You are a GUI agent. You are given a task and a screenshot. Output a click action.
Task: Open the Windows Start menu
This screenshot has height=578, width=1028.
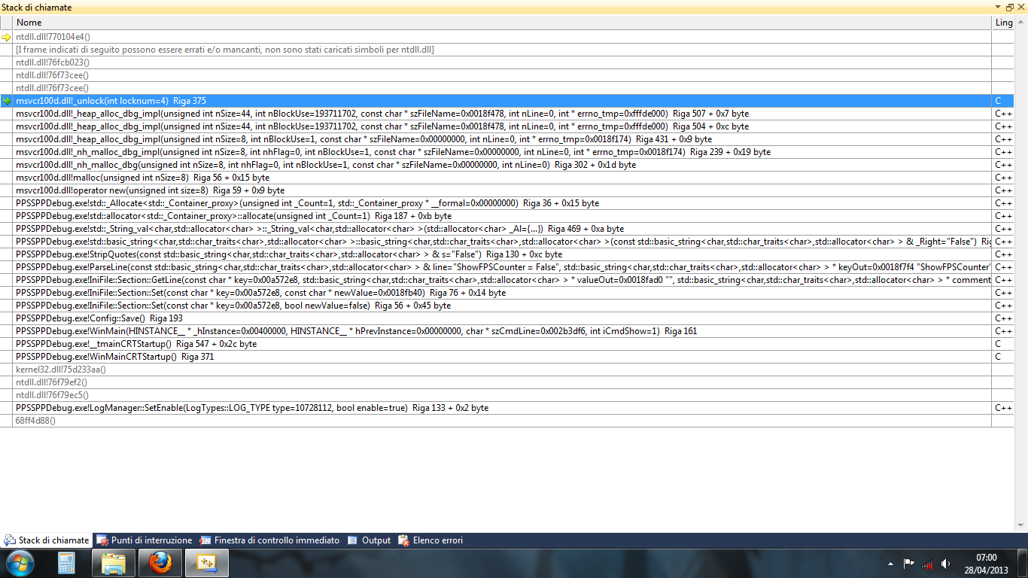click(20, 563)
